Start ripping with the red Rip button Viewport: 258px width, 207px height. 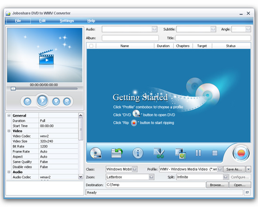click(241, 154)
